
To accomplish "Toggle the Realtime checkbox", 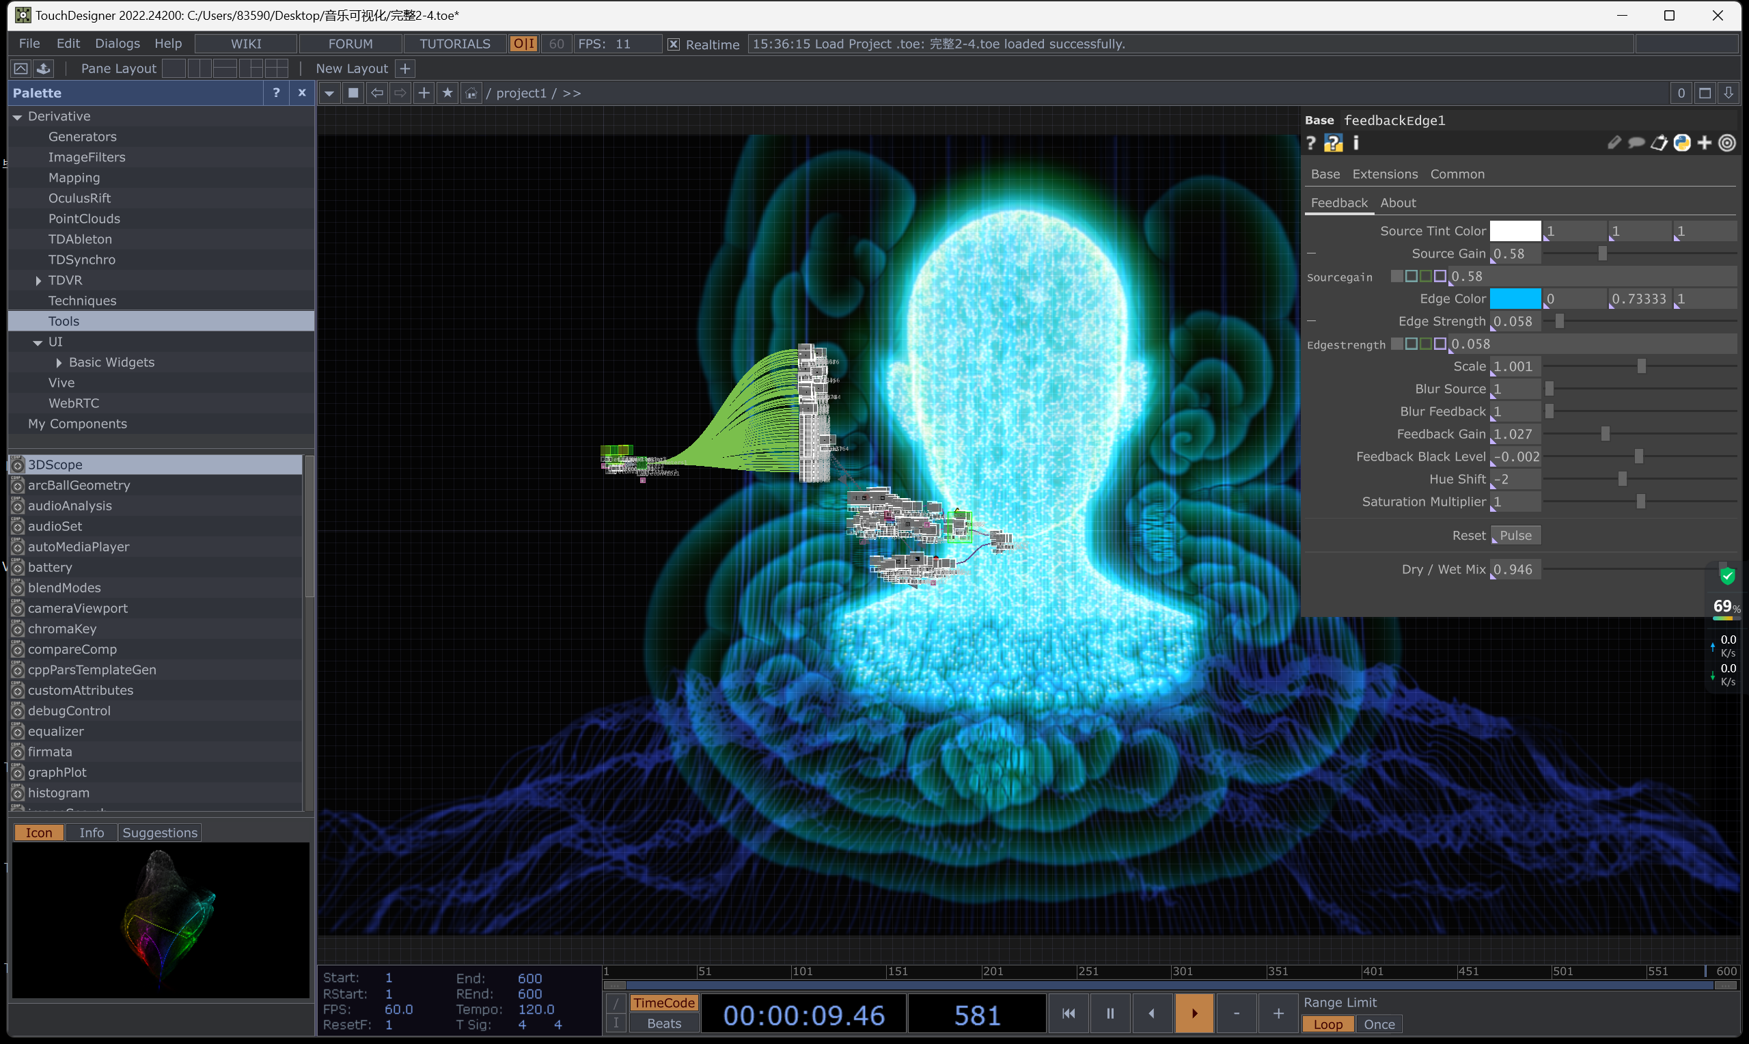I will coord(673,44).
